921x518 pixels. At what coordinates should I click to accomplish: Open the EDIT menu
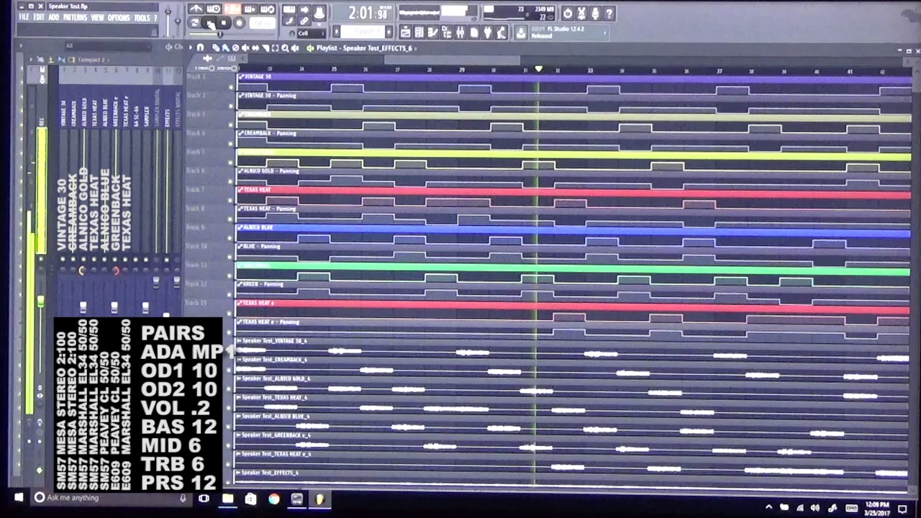coord(39,17)
